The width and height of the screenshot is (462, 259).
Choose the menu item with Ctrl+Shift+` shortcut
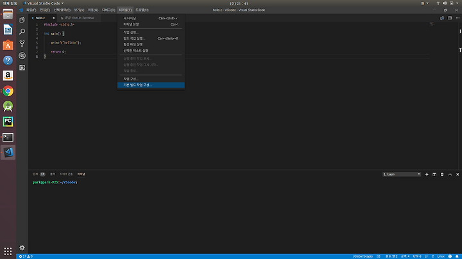click(x=151, y=18)
